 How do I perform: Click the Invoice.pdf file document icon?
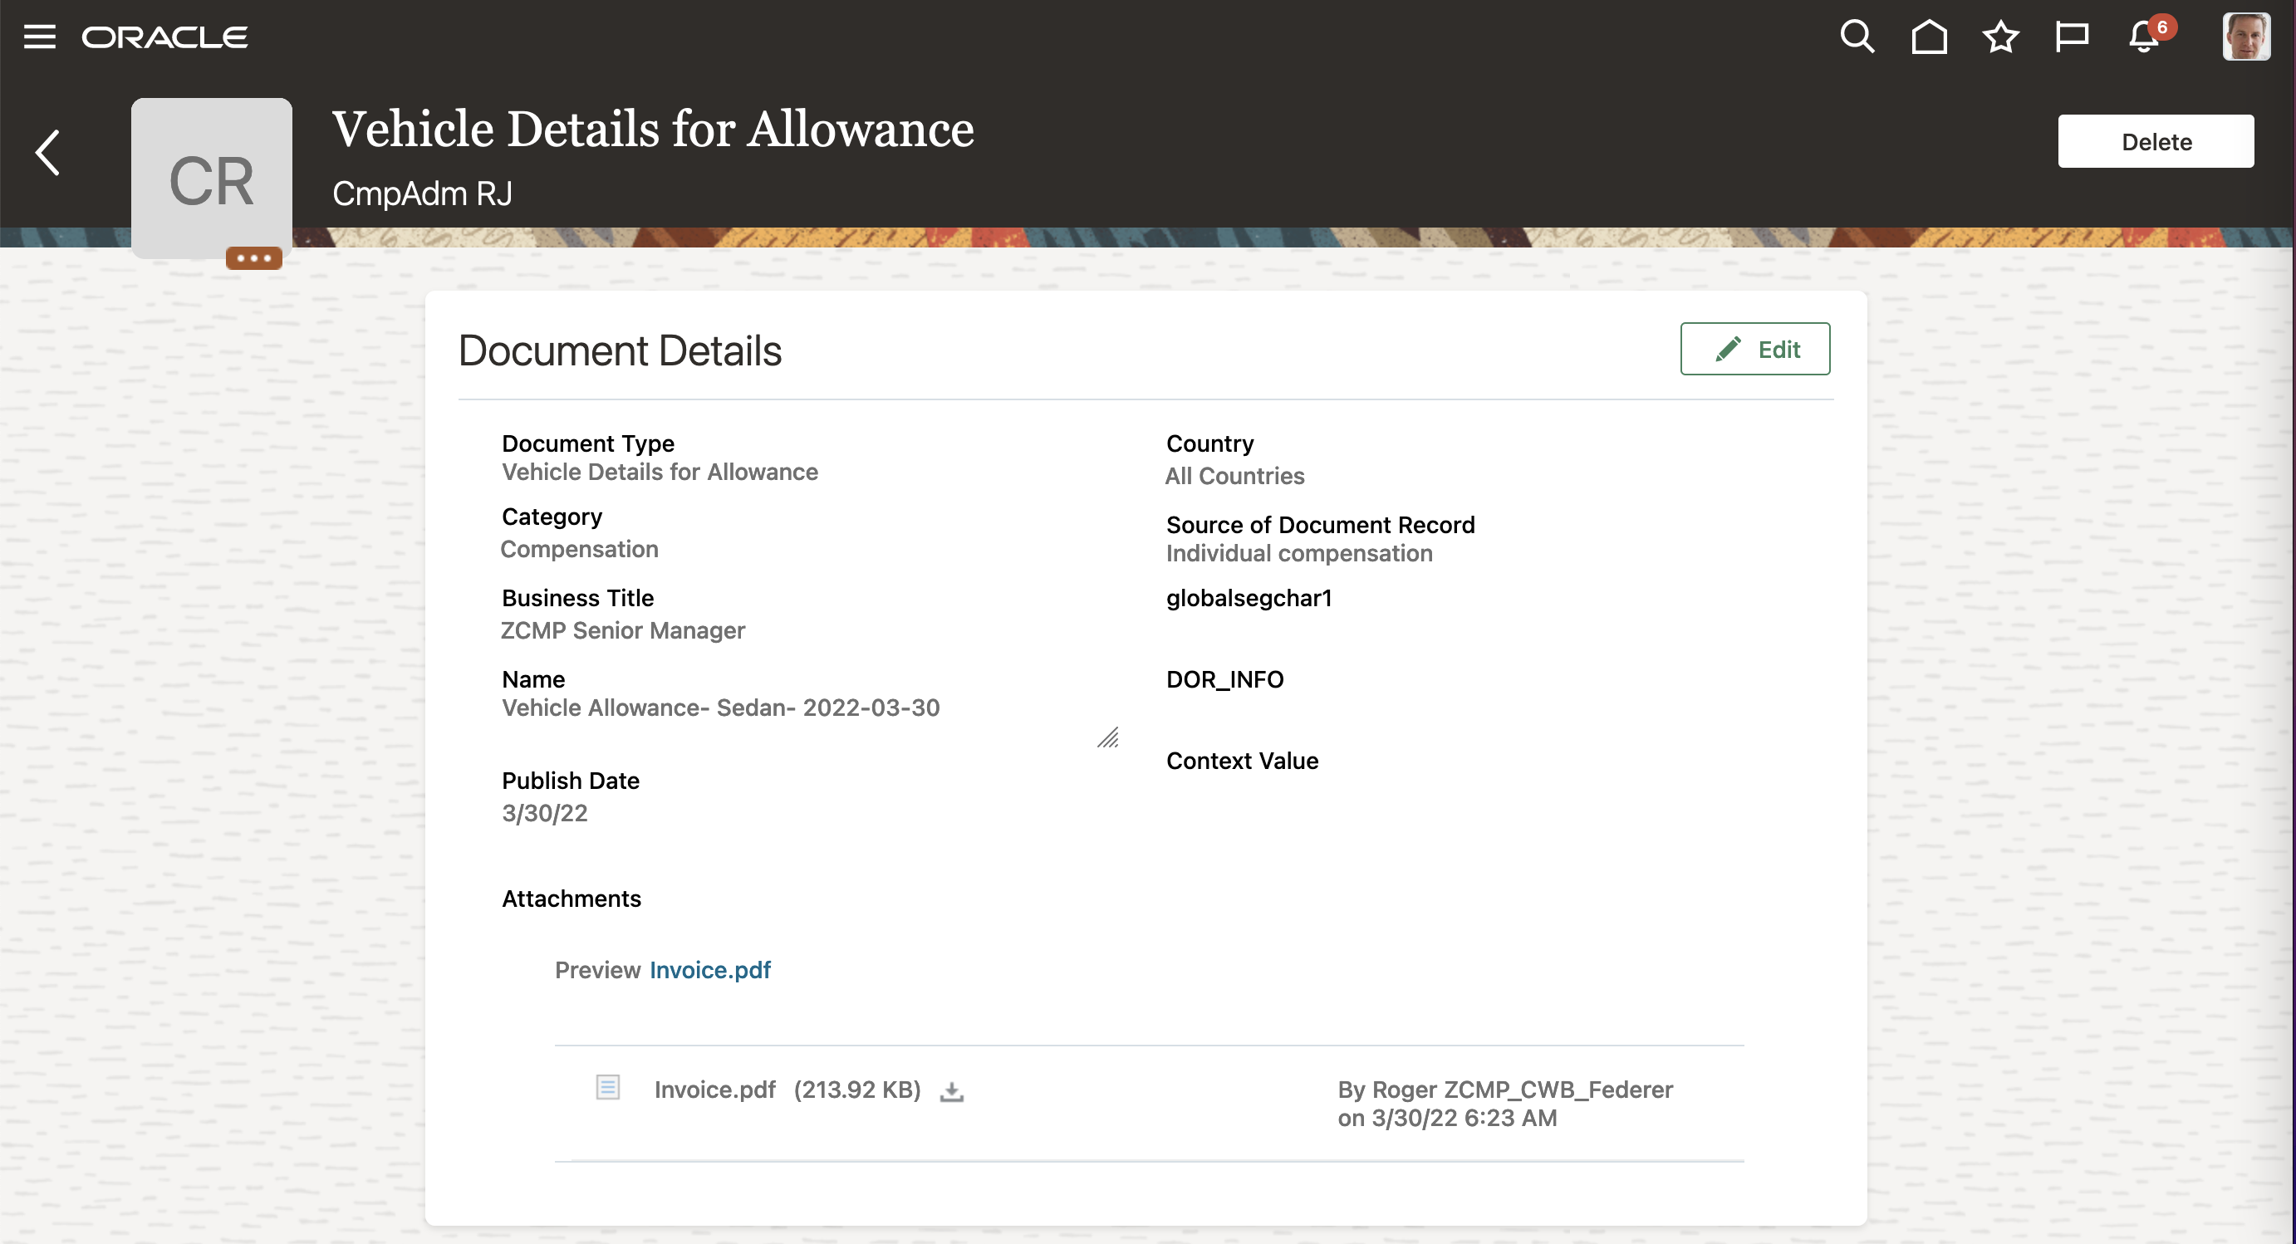607,1087
